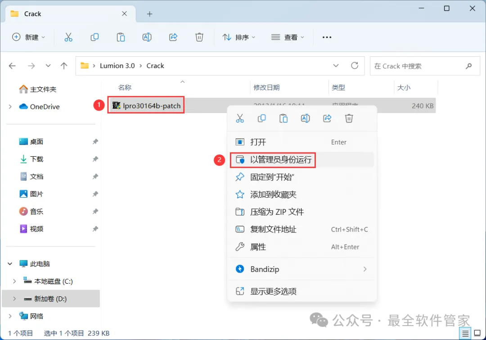Click the context menu share icon
The width and height of the screenshot is (486, 340).
coord(327,118)
